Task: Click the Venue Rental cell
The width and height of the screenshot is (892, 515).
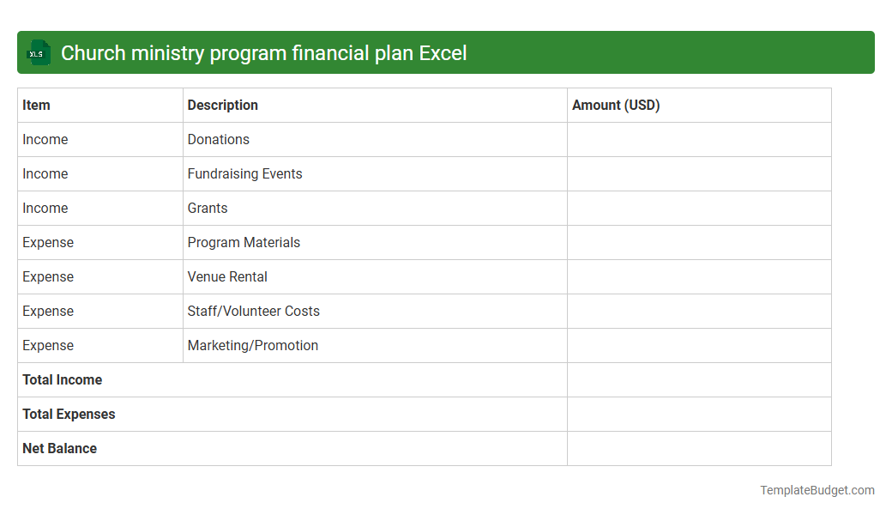Action: tap(227, 276)
